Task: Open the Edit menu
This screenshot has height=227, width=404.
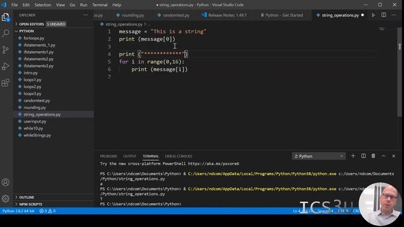Action: click(26, 5)
